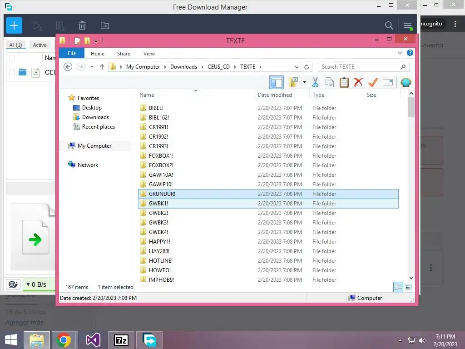Expand the arrow after My Computer breadcrumb
Viewport: 465px width, 349px height.
pos(165,67)
